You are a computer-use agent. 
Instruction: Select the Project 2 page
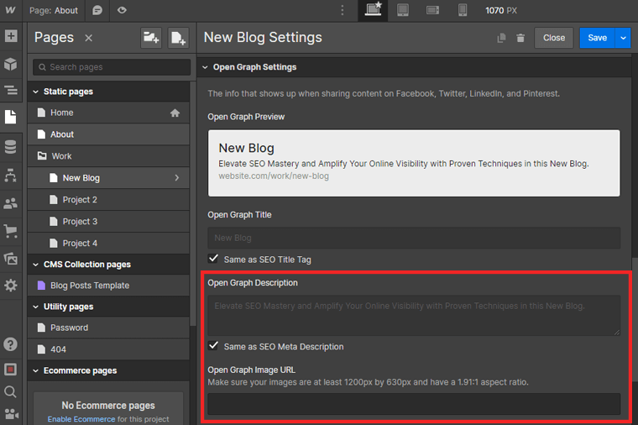(108, 200)
